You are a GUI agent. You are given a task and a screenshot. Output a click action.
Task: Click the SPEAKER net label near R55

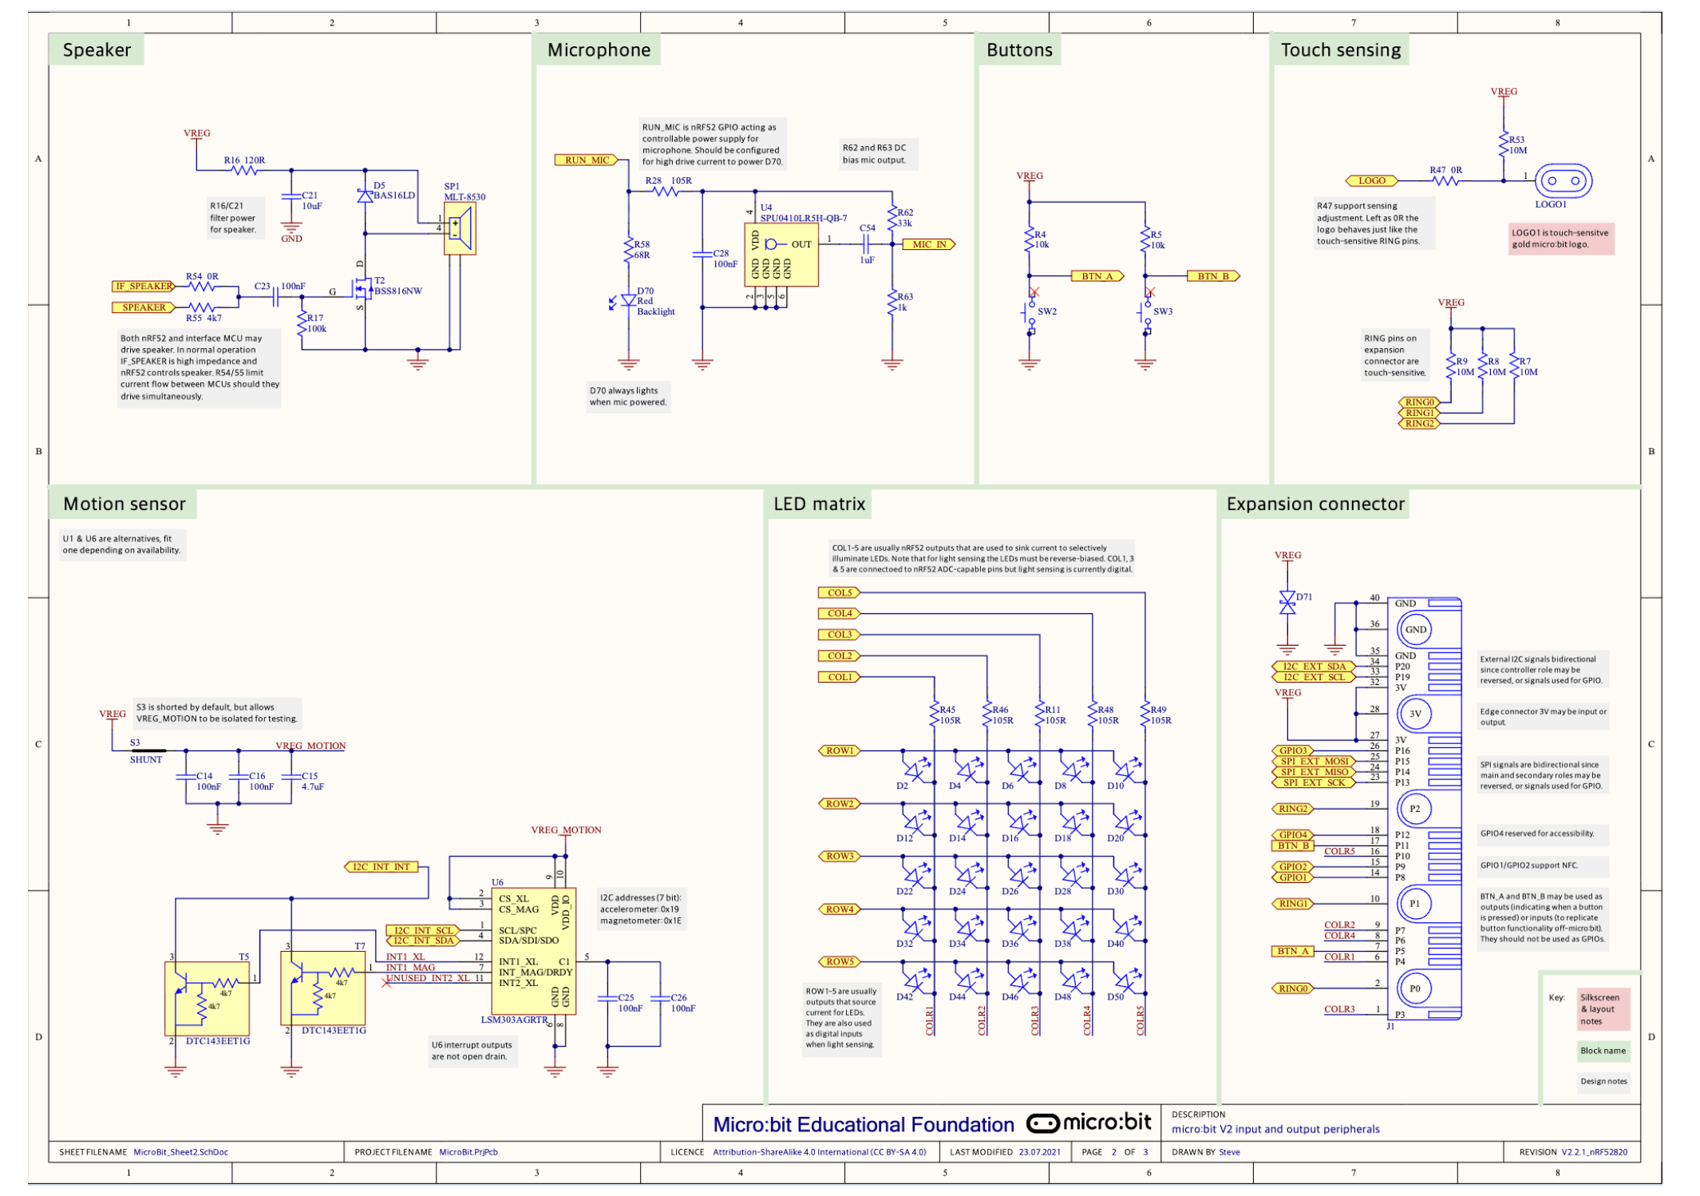[143, 307]
